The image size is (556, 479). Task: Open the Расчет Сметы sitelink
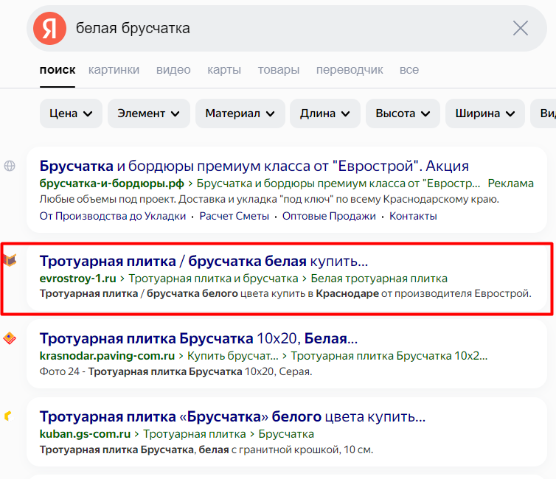pos(240,216)
